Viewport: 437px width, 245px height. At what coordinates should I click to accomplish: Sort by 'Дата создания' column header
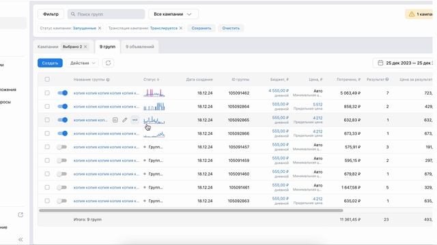pos(199,80)
